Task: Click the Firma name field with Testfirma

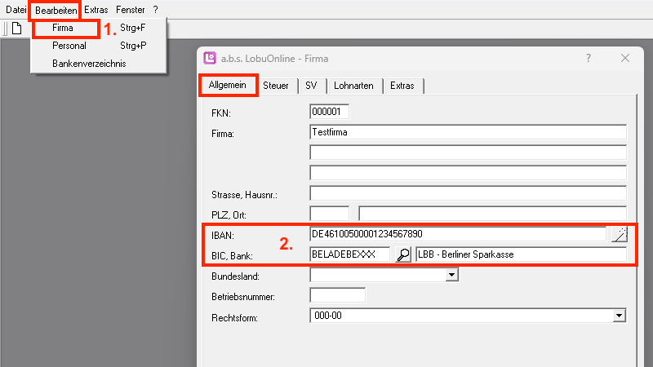Action: [x=467, y=132]
